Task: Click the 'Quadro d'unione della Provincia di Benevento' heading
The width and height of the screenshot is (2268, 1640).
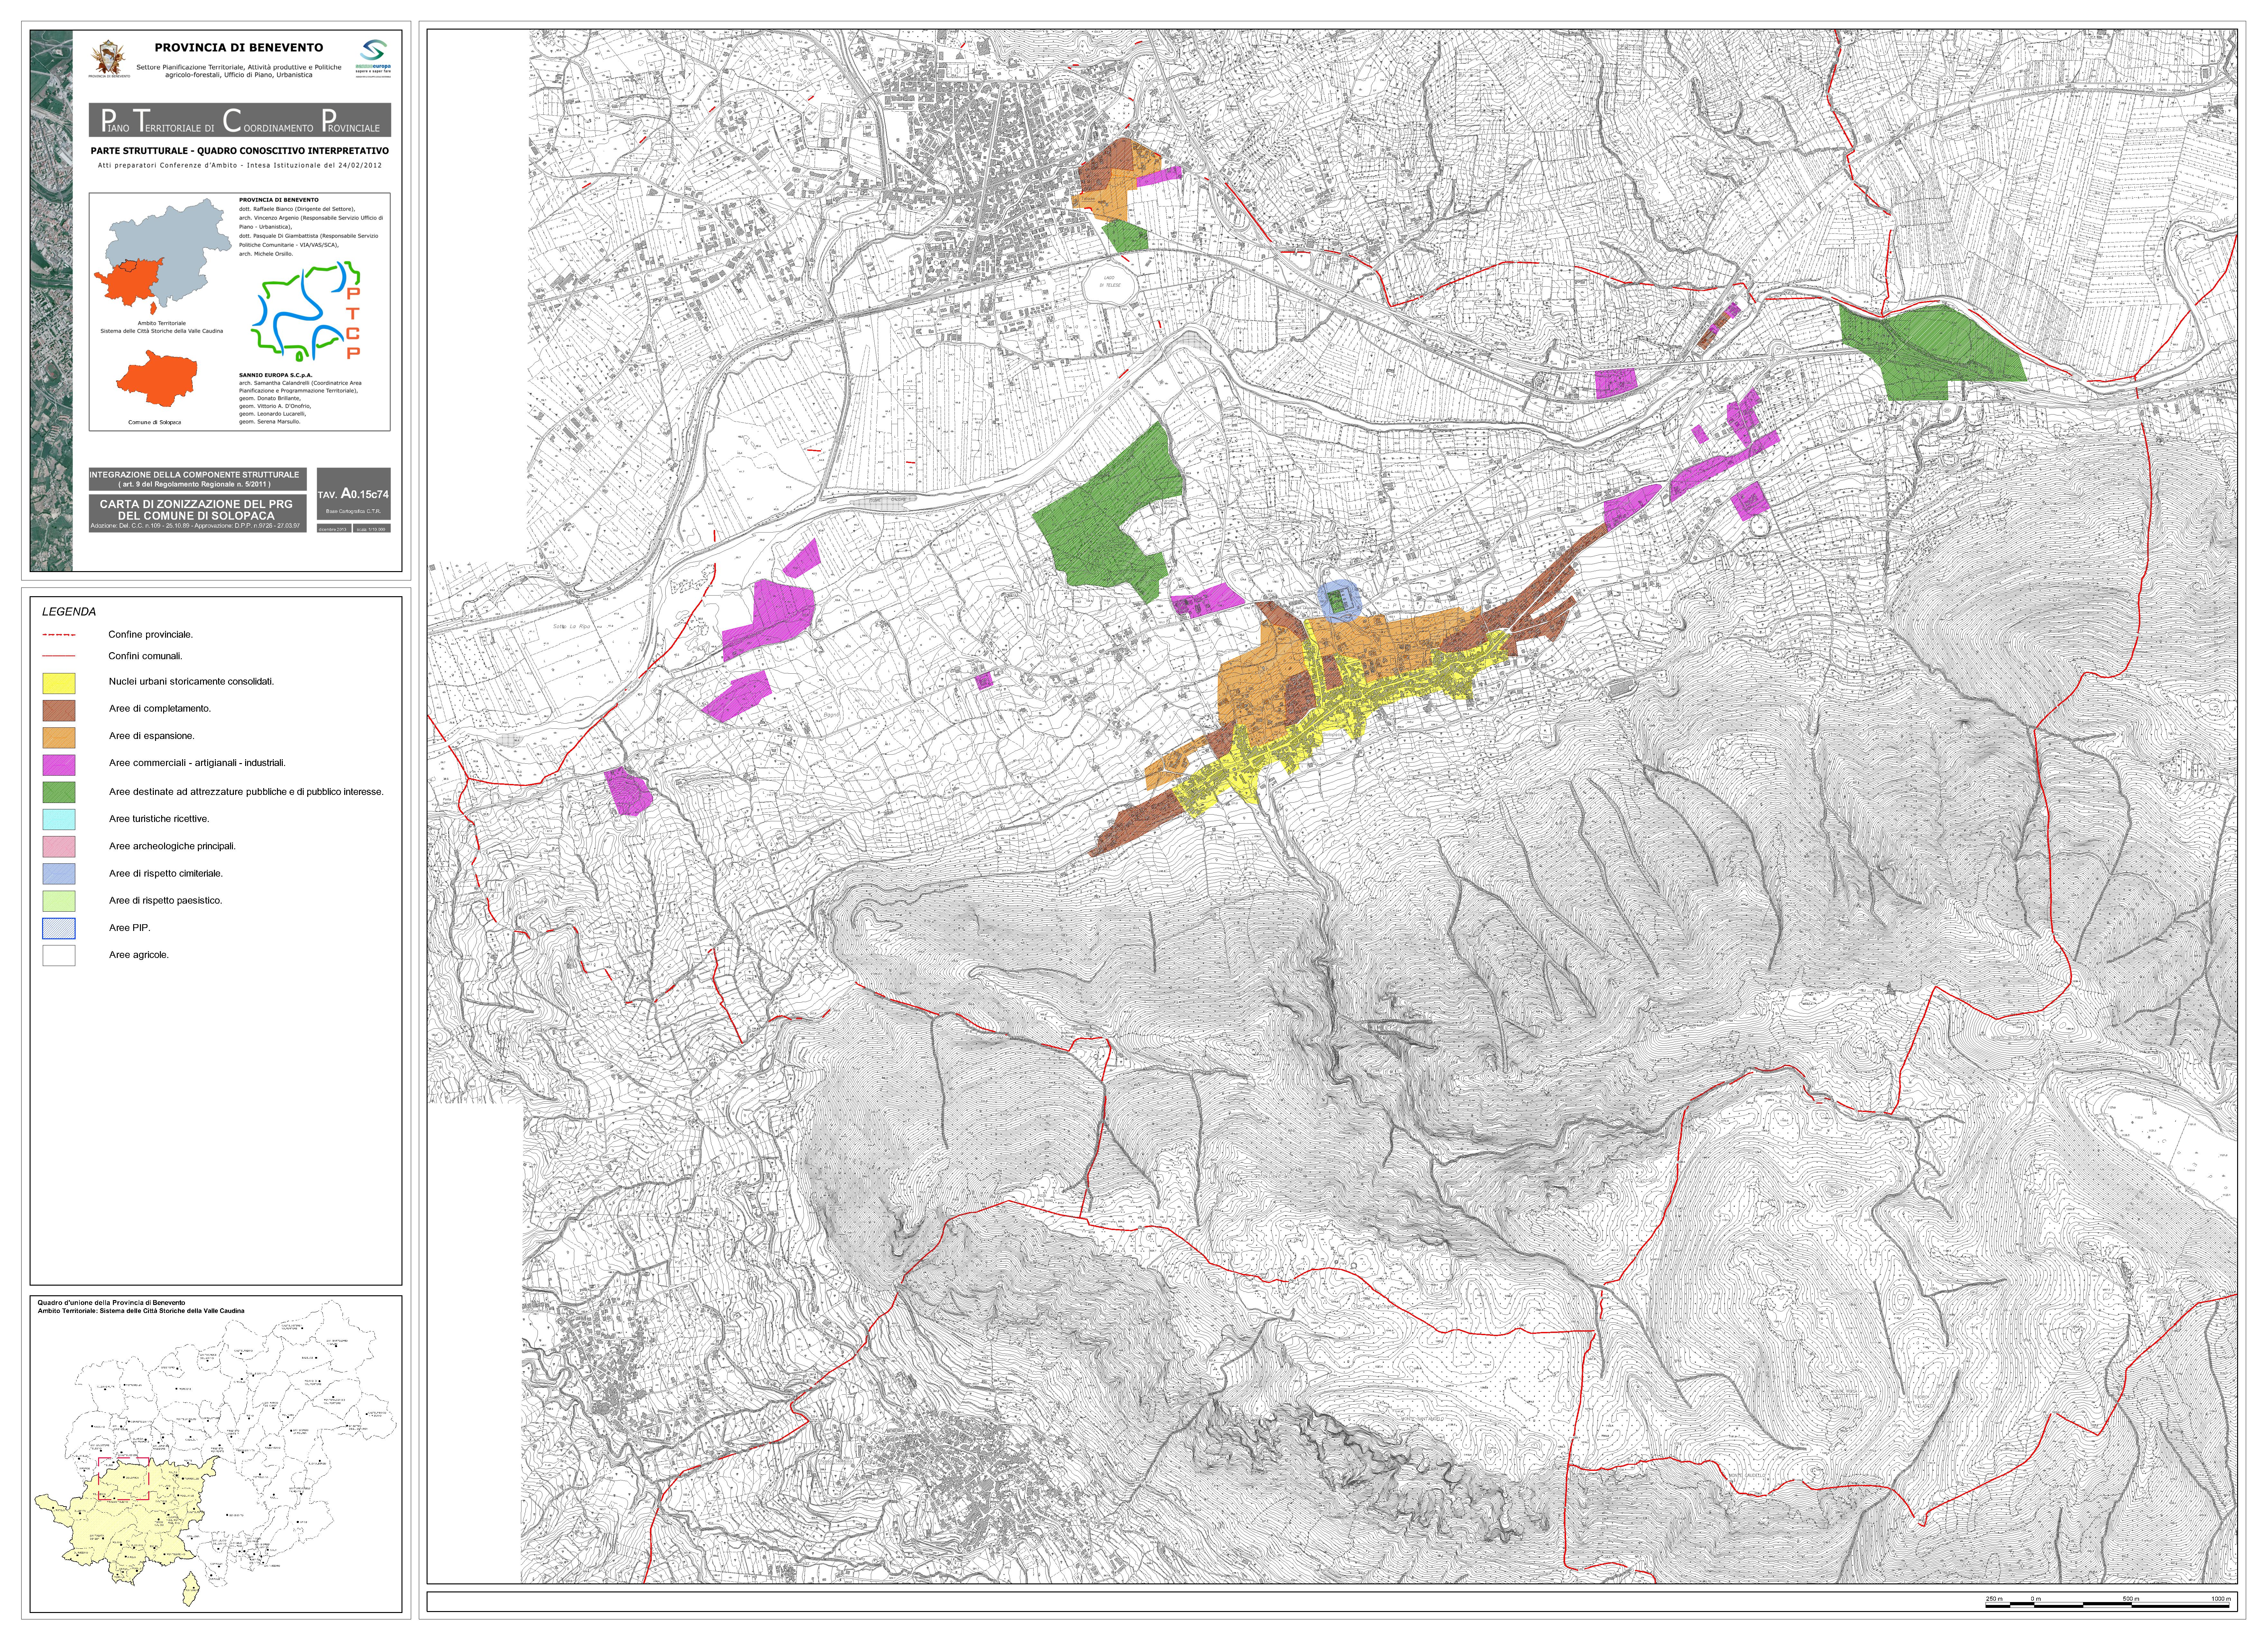Action: [x=111, y=1303]
